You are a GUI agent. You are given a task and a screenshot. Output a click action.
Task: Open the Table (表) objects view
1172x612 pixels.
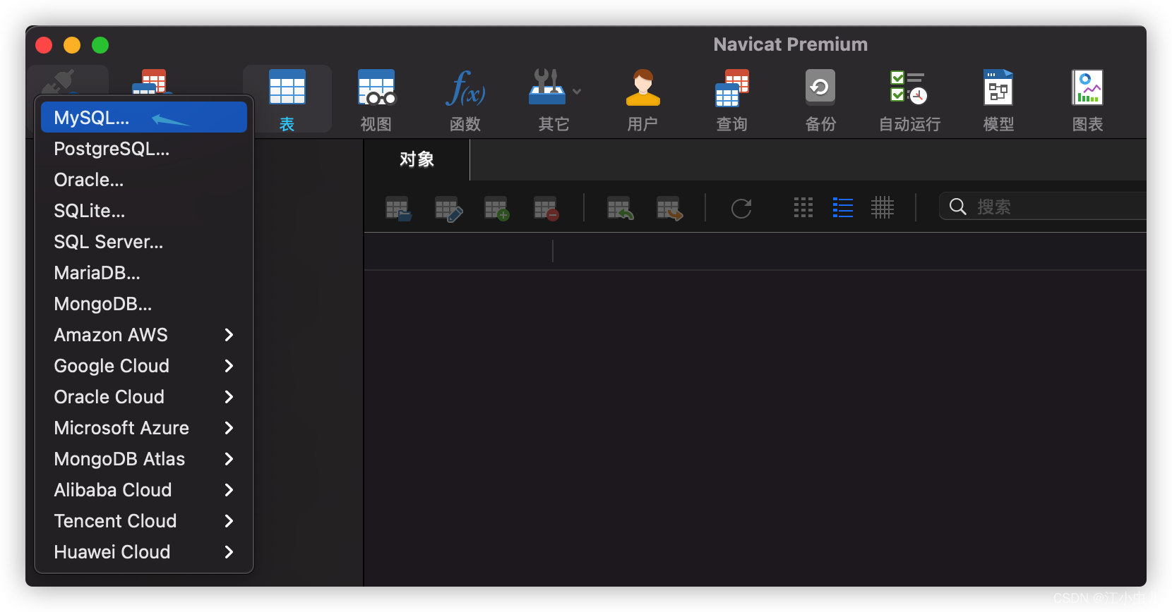pos(287,99)
